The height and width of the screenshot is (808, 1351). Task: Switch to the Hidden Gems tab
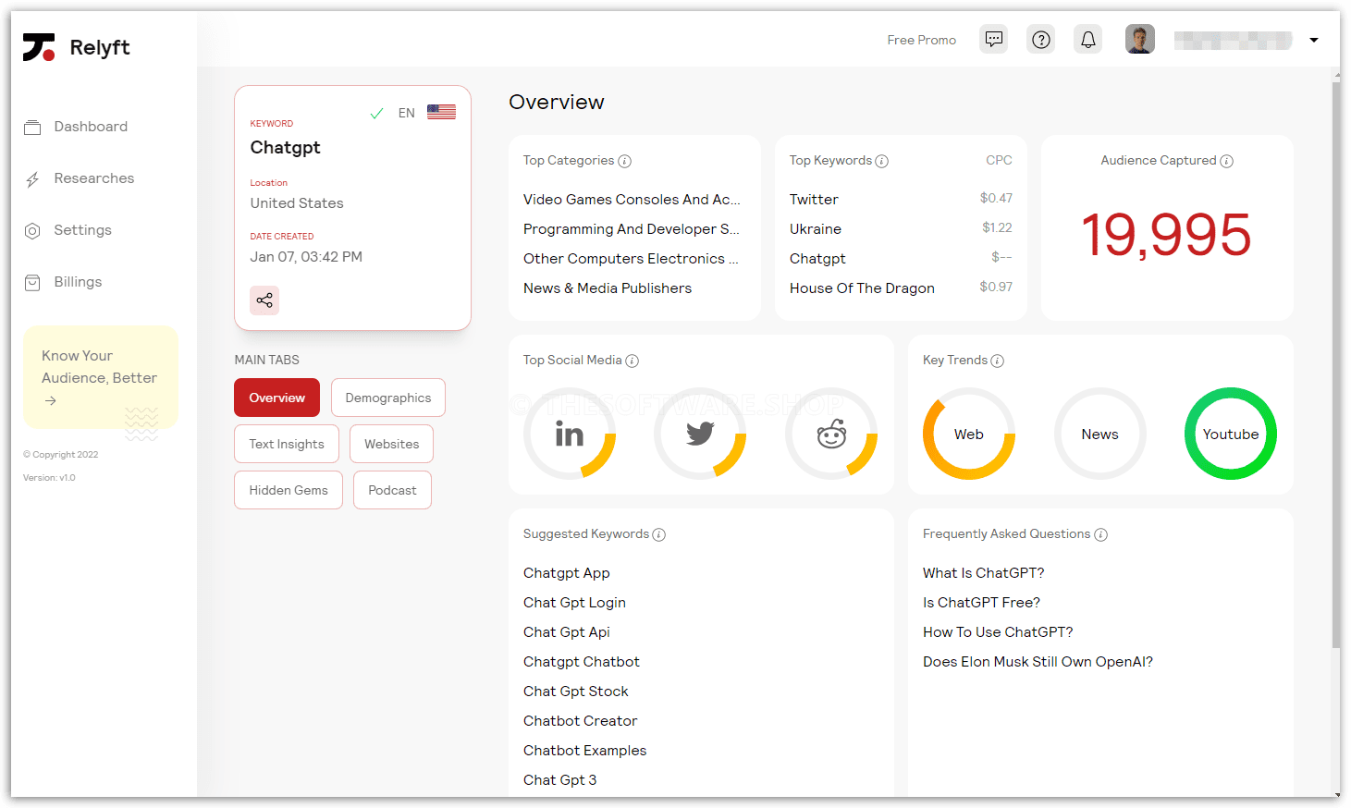coord(289,490)
